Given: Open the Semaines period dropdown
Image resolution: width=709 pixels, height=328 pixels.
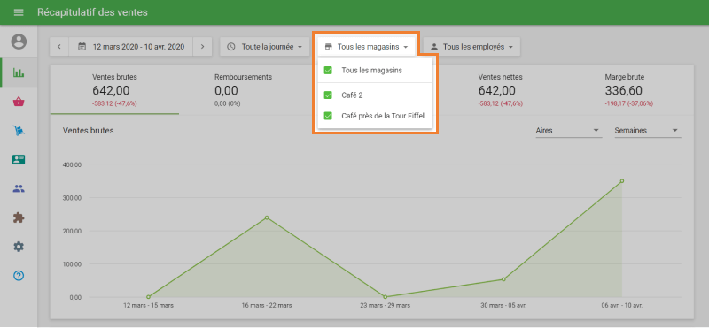Looking at the screenshot, I should [648, 131].
